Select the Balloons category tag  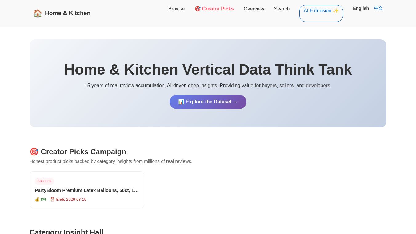44,181
